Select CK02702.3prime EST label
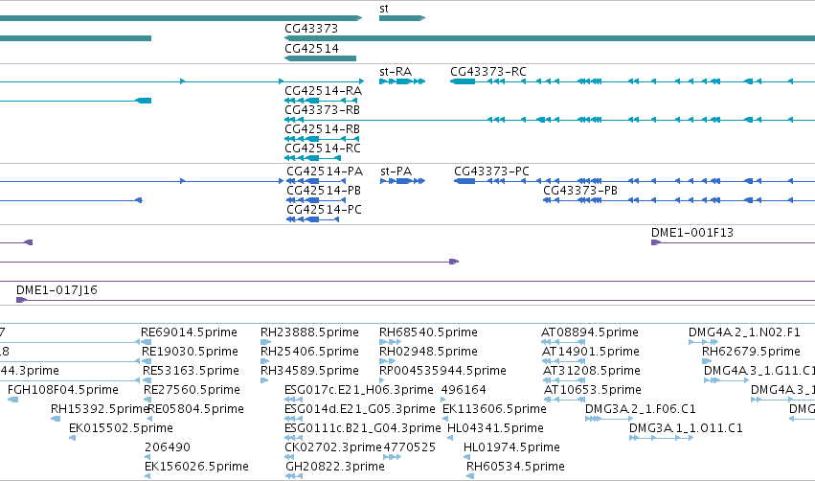This screenshot has width=815, height=481. coord(333,447)
